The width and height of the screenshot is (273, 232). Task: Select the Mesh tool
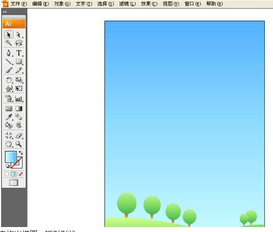(9, 109)
